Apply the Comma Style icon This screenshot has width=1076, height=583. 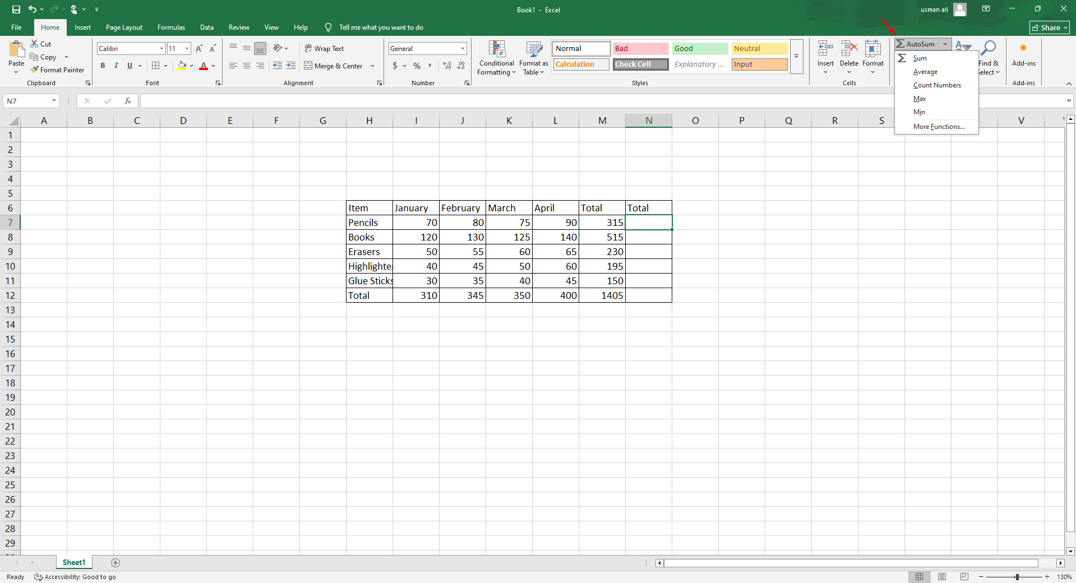(430, 66)
